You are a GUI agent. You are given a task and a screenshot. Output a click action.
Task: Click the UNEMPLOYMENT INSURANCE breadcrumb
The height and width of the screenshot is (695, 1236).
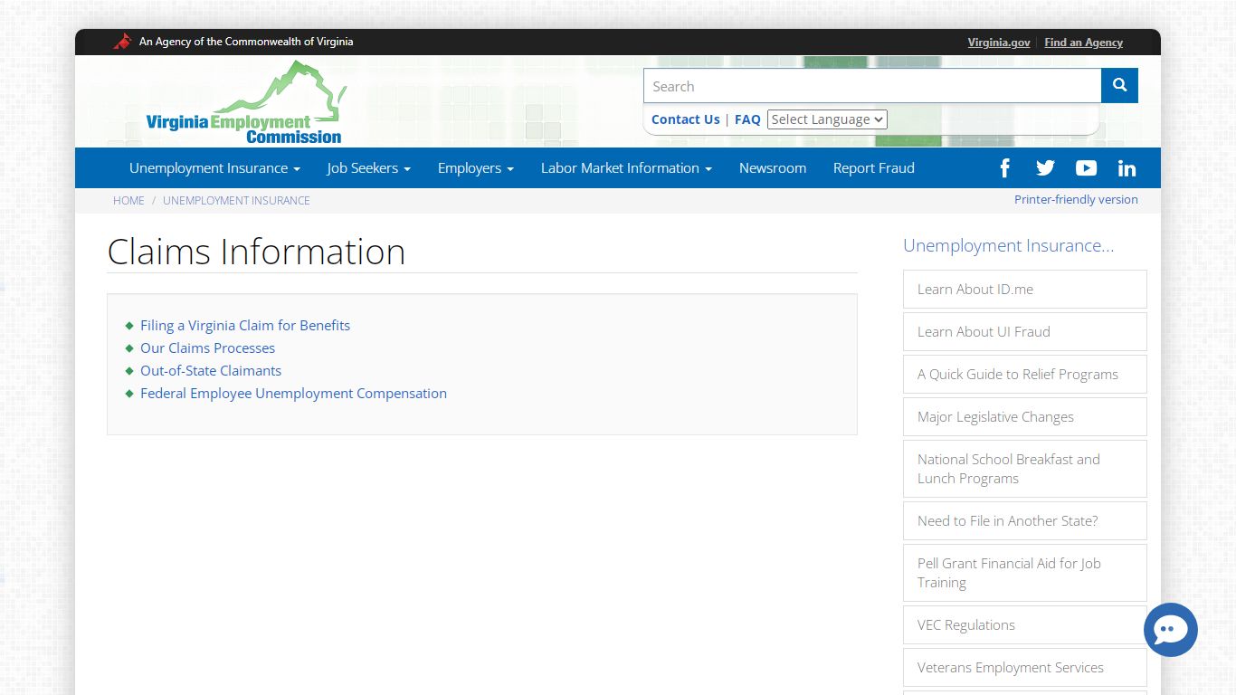coord(236,201)
